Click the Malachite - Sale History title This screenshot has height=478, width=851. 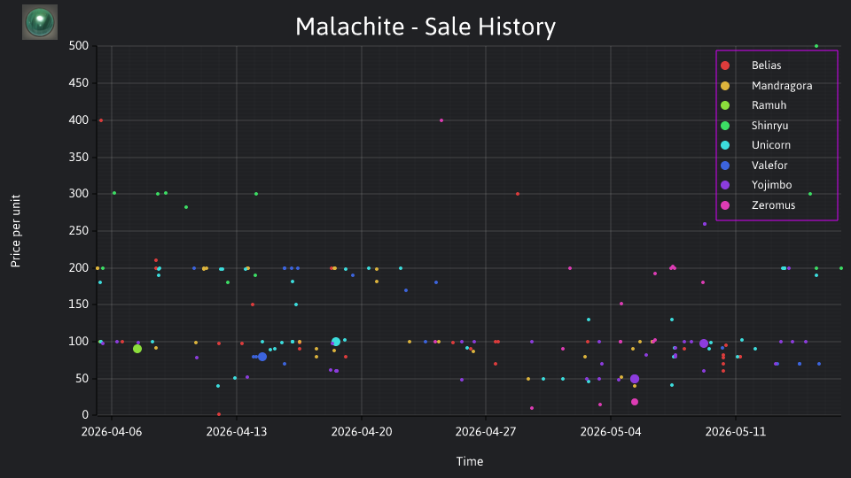[x=425, y=27]
